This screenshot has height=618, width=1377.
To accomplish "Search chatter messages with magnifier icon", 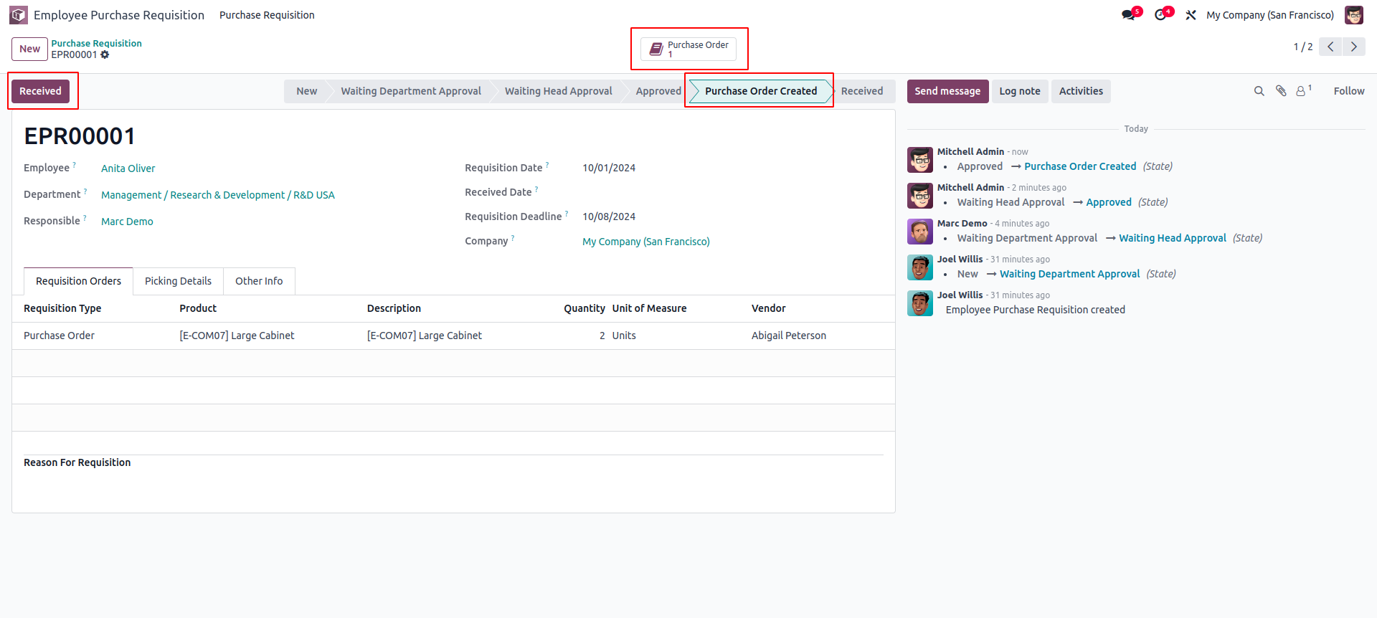I will click(x=1259, y=91).
